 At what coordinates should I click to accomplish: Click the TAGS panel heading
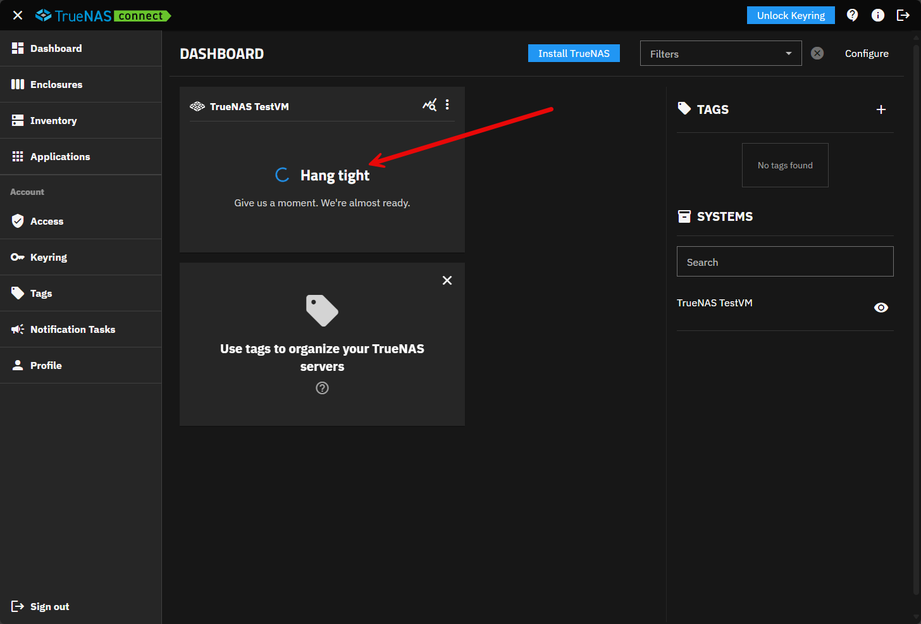(713, 109)
